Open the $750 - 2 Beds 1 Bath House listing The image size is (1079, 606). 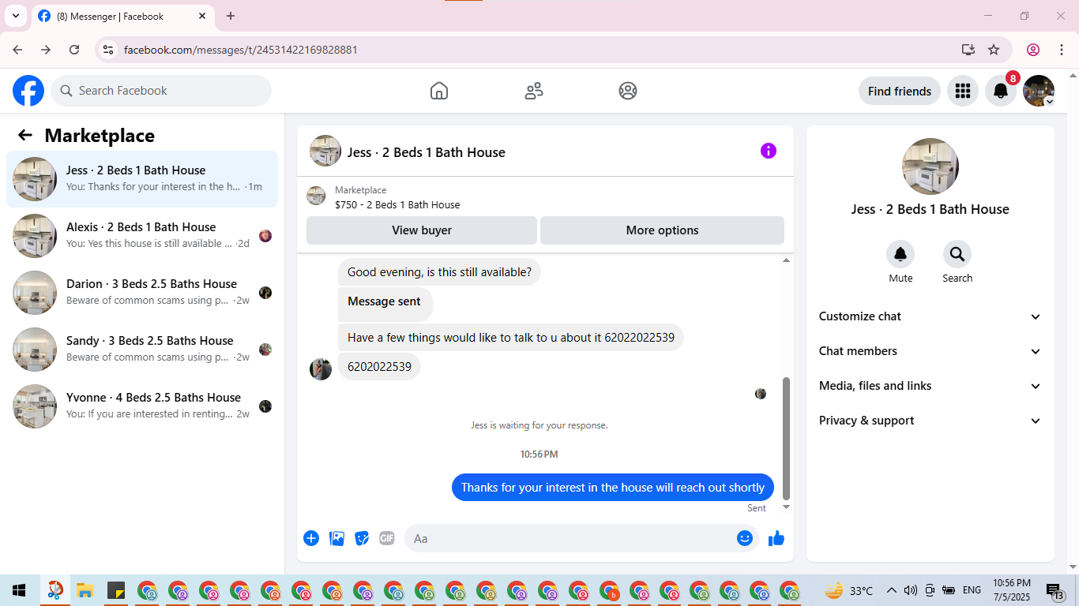[x=397, y=204]
